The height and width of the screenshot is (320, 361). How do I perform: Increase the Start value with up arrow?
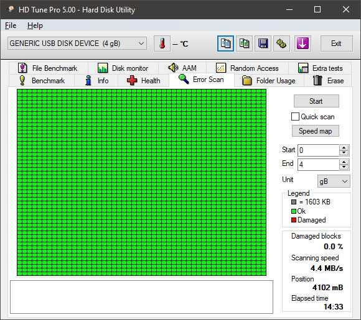click(344, 148)
